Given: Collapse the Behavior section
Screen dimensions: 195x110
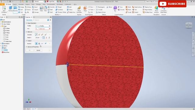Looking at the screenshot, I should coord(27,32).
